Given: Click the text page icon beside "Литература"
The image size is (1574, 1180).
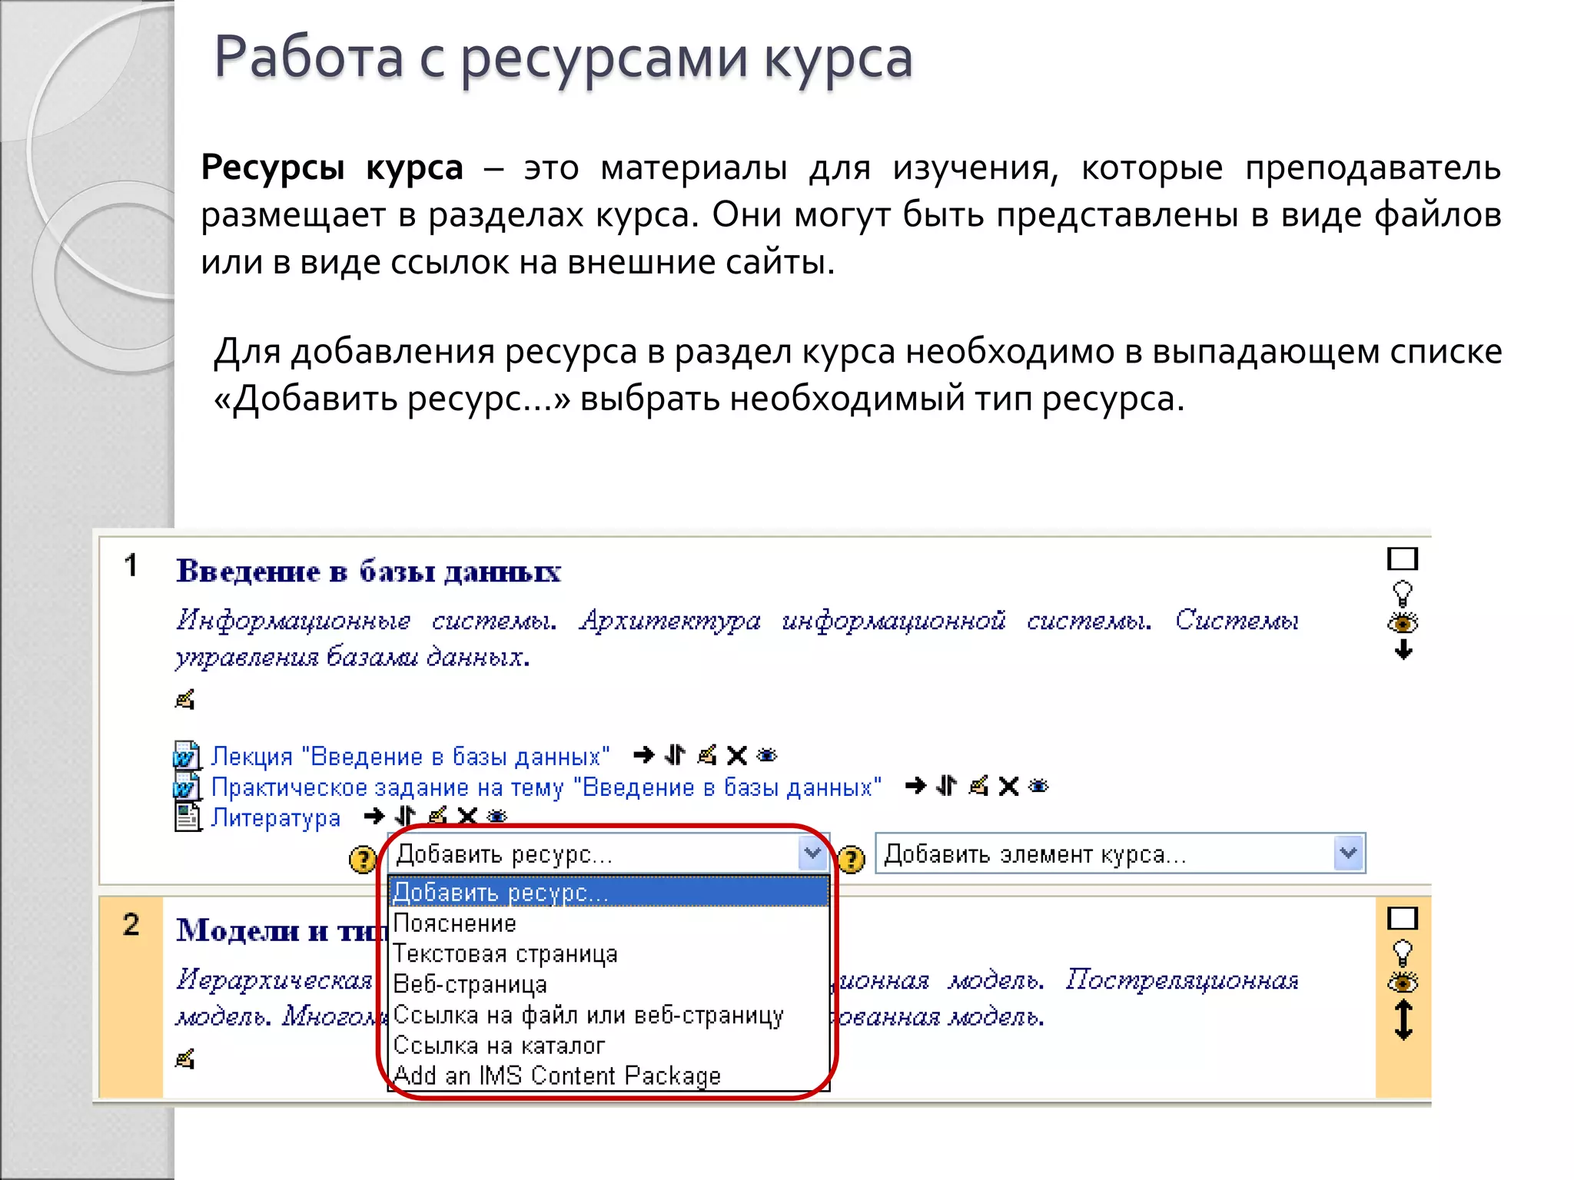Looking at the screenshot, I should [187, 817].
